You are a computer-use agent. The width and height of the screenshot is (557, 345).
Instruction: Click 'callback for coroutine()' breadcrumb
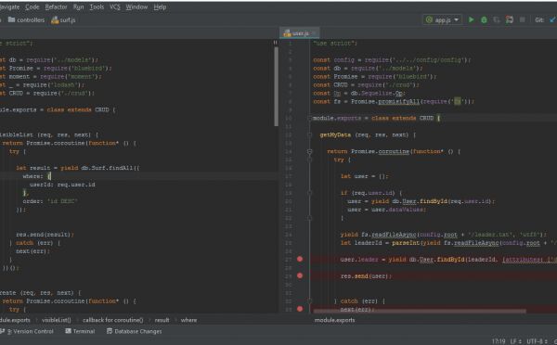tap(113, 320)
